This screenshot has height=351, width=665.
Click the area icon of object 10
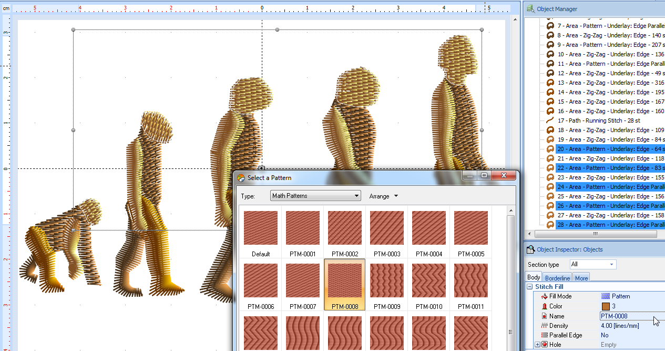[550, 54]
